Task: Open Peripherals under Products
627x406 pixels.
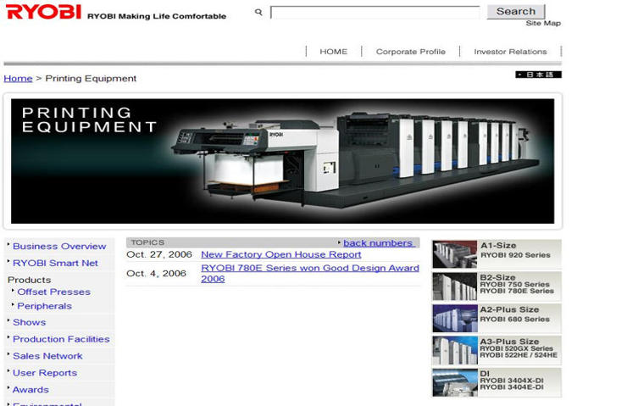Action: (x=44, y=306)
